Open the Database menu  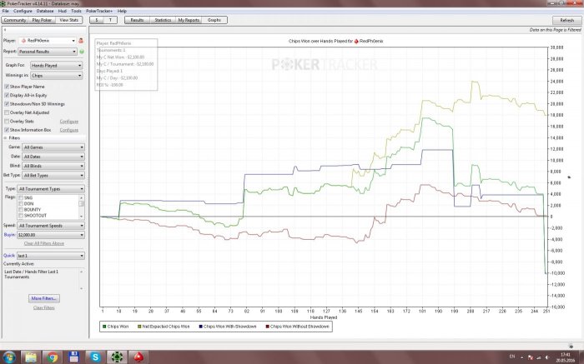[45, 11]
